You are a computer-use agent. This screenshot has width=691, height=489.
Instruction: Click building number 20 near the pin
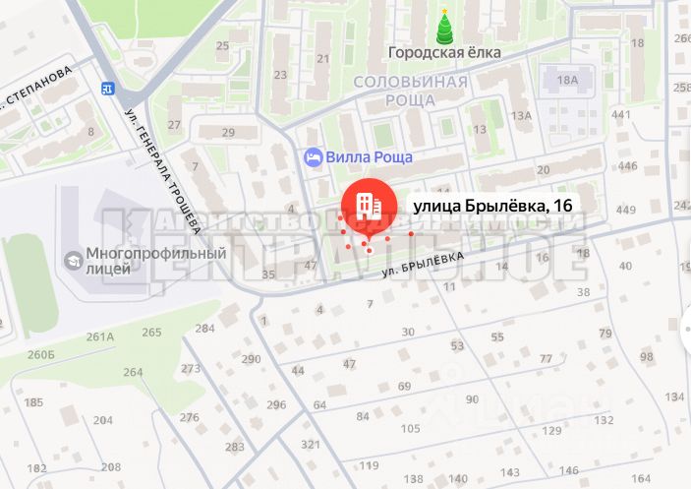543,169
